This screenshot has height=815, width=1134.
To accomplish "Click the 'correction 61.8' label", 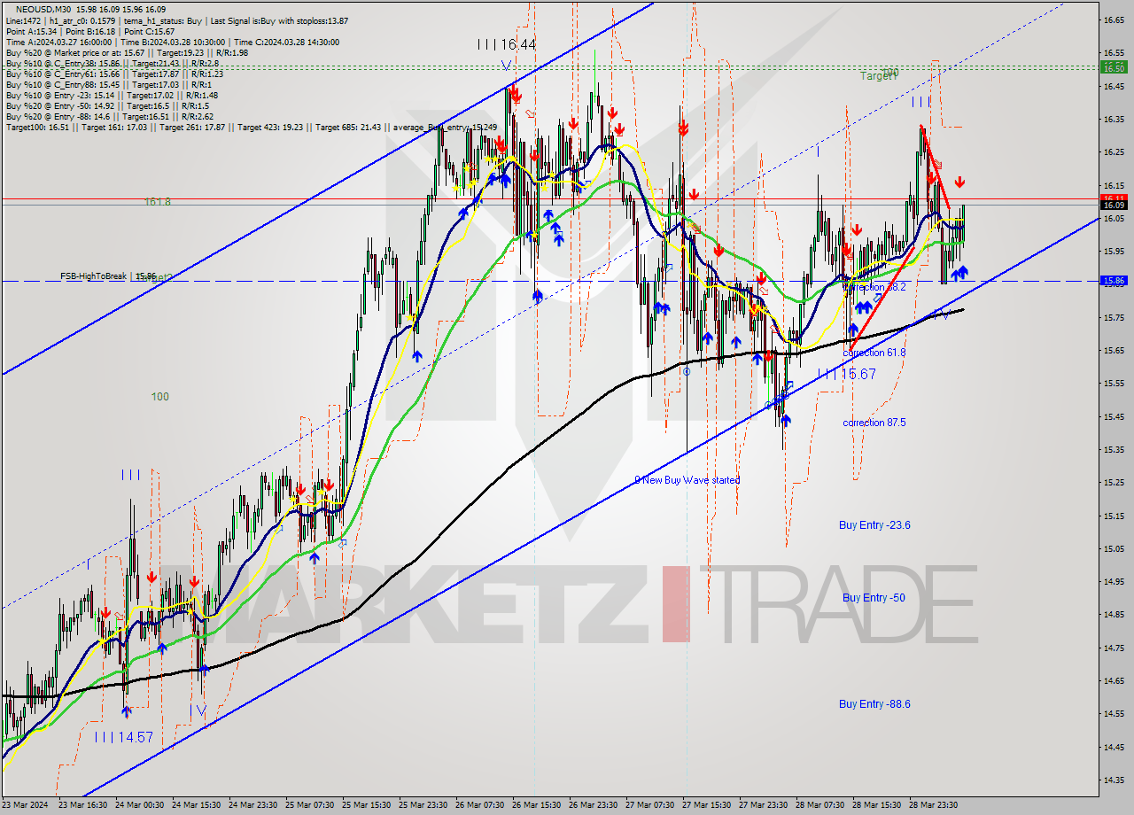I will point(874,353).
